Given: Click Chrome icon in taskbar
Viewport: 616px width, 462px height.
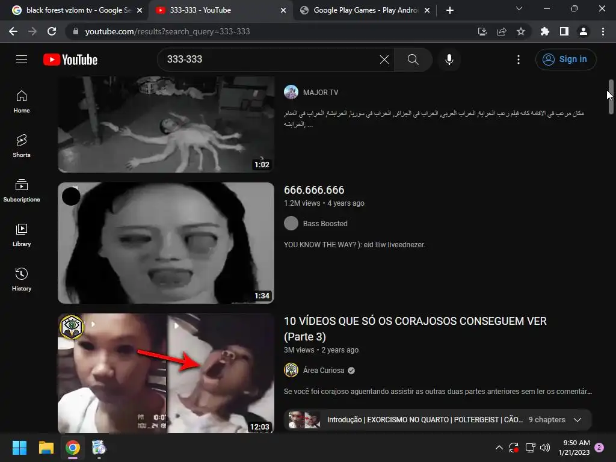Looking at the screenshot, I should click(73, 448).
